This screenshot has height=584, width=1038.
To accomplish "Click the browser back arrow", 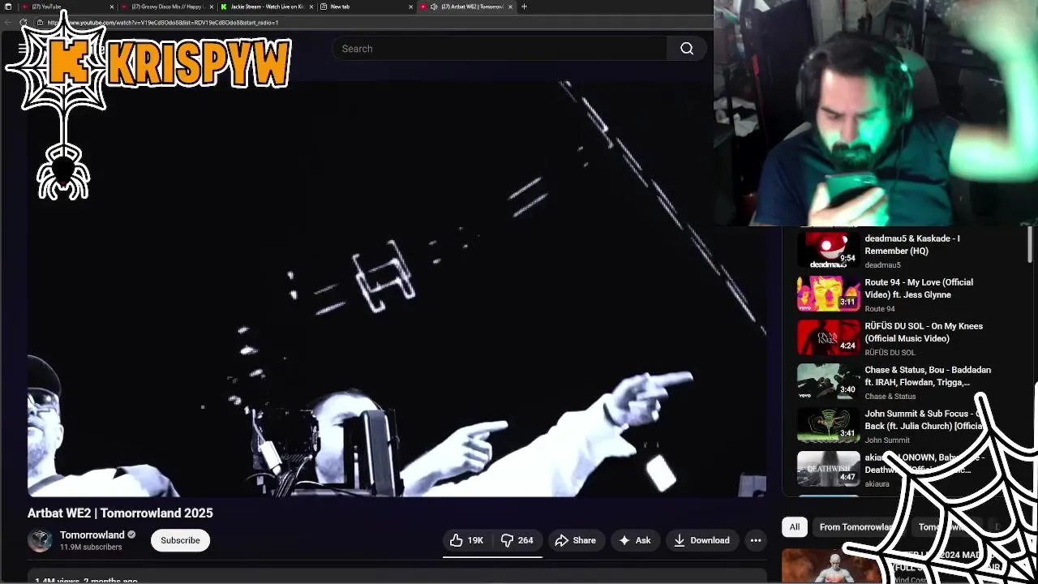I will pos(8,23).
